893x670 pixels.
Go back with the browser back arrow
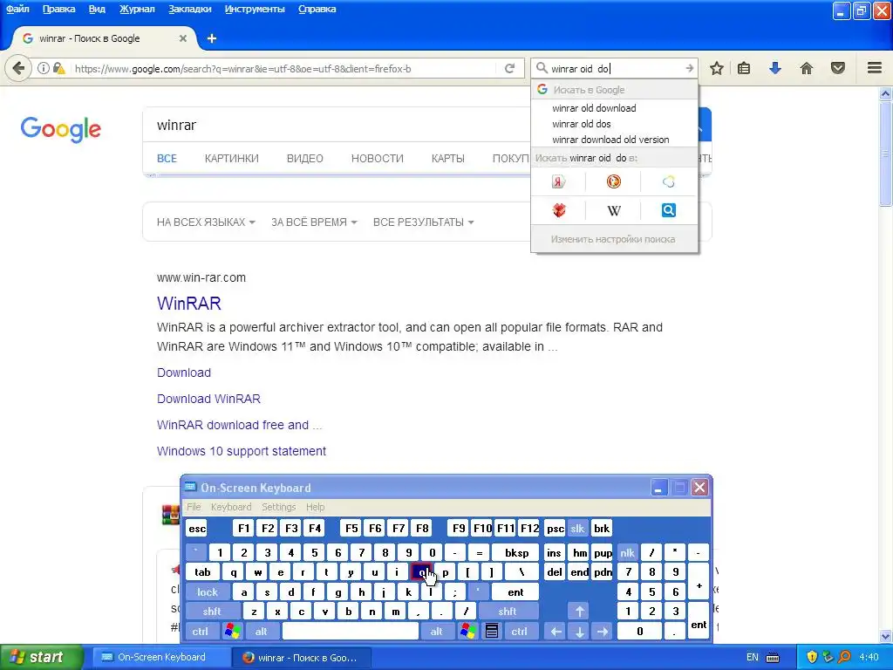coord(18,69)
